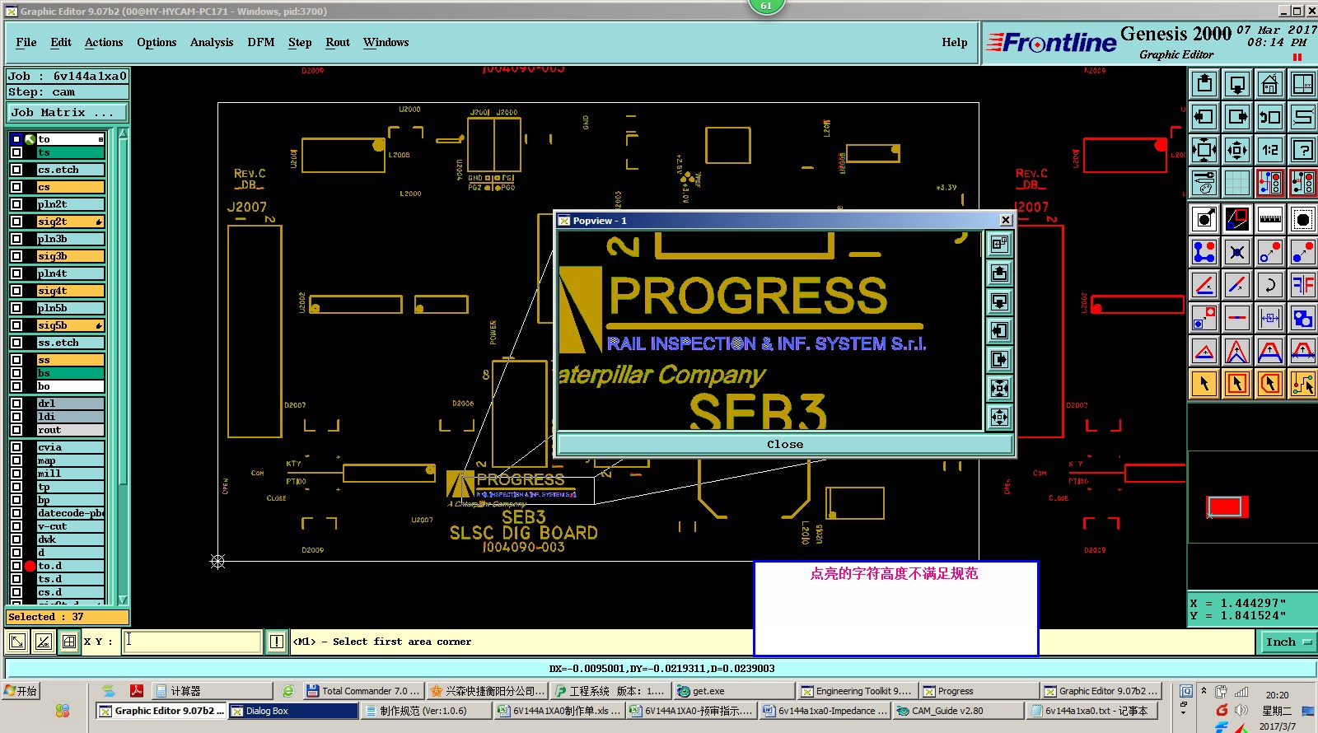Click the delete feature X icon

(x=1237, y=252)
